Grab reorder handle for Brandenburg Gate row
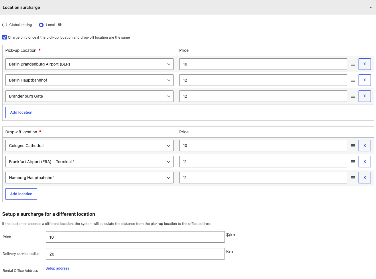The height and width of the screenshot is (279, 376). [353, 96]
